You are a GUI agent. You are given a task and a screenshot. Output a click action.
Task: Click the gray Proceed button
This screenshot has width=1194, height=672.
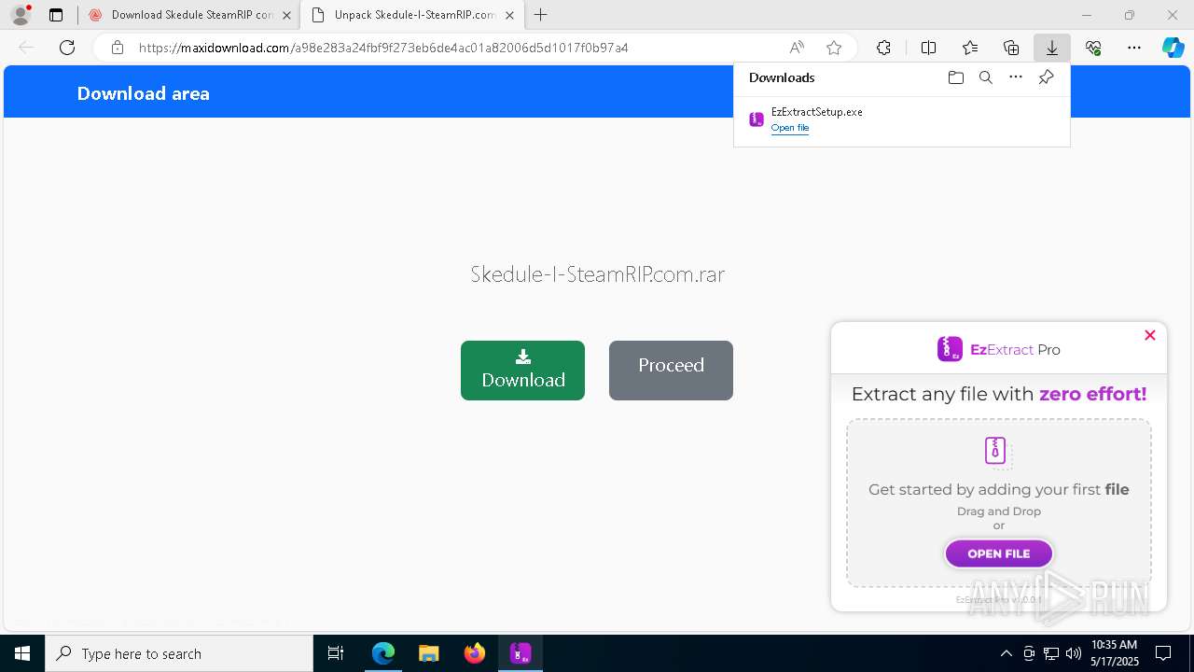(x=671, y=371)
